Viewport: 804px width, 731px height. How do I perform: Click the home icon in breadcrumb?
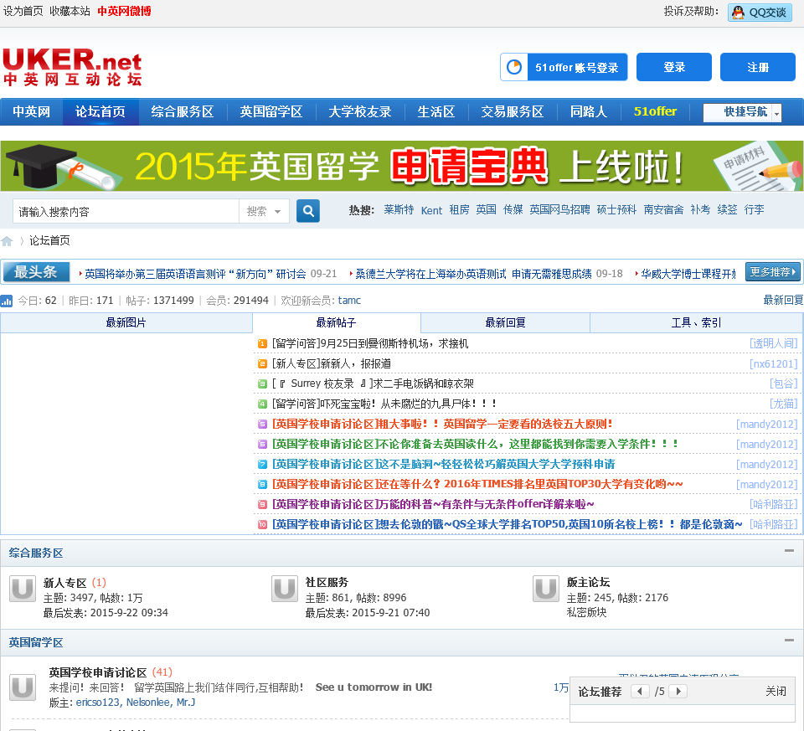click(x=7, y=241)
